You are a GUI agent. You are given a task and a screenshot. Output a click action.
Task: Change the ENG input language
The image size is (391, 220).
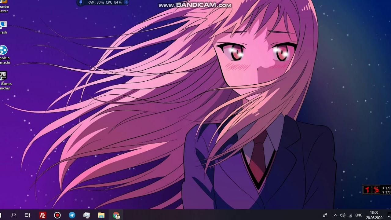click(x=359, y=215)
